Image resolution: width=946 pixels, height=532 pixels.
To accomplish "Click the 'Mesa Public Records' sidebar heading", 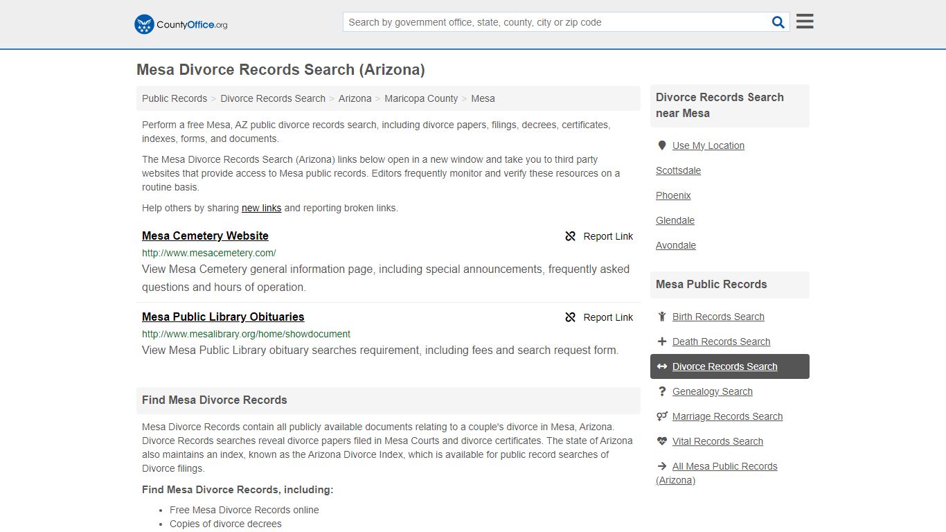I will tap(711, 285).
